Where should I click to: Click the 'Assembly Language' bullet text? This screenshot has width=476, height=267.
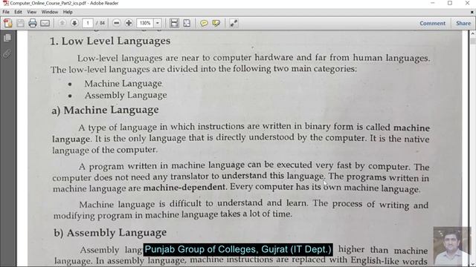click(x=126, y=96)
